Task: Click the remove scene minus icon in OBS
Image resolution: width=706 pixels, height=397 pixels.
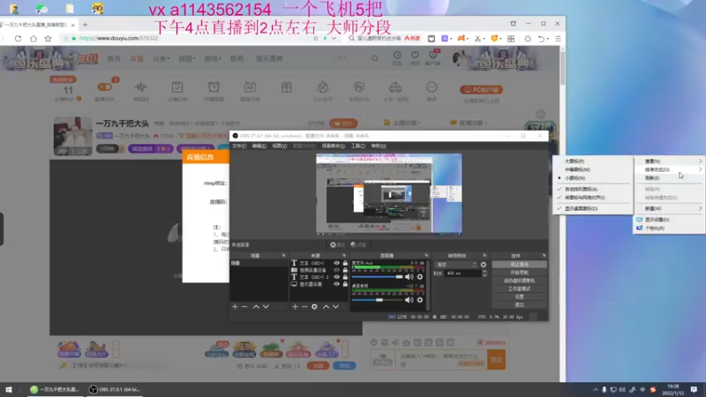Action: (x=244, y=306)
